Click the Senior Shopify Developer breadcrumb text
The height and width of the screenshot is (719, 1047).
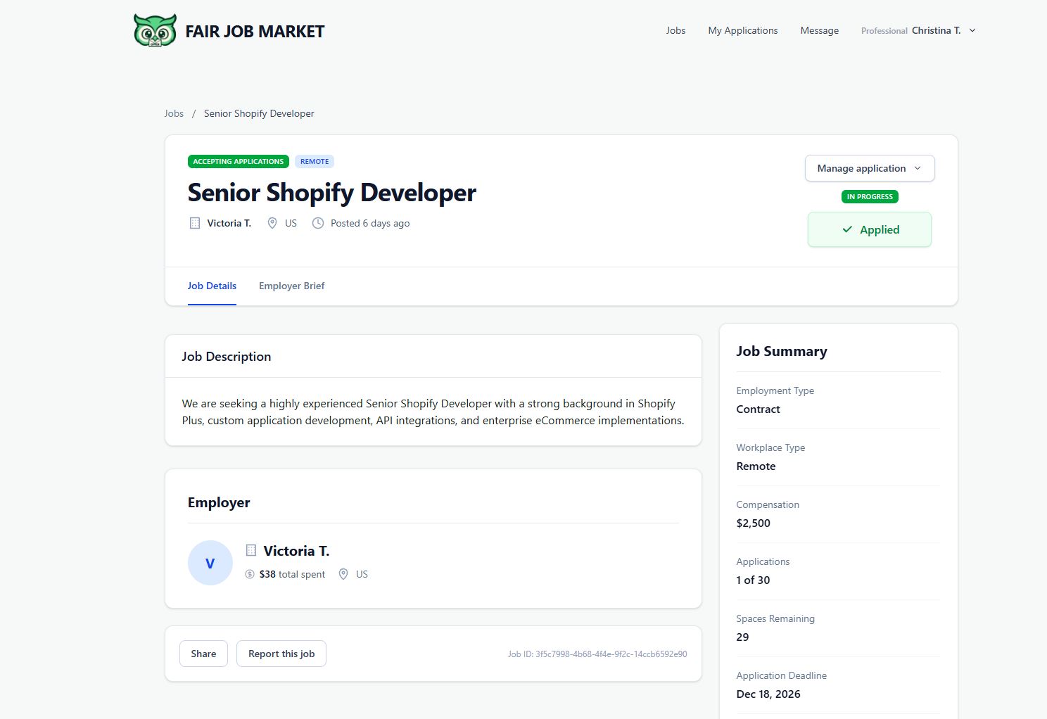pyautogui.click(x=259, y=113)
